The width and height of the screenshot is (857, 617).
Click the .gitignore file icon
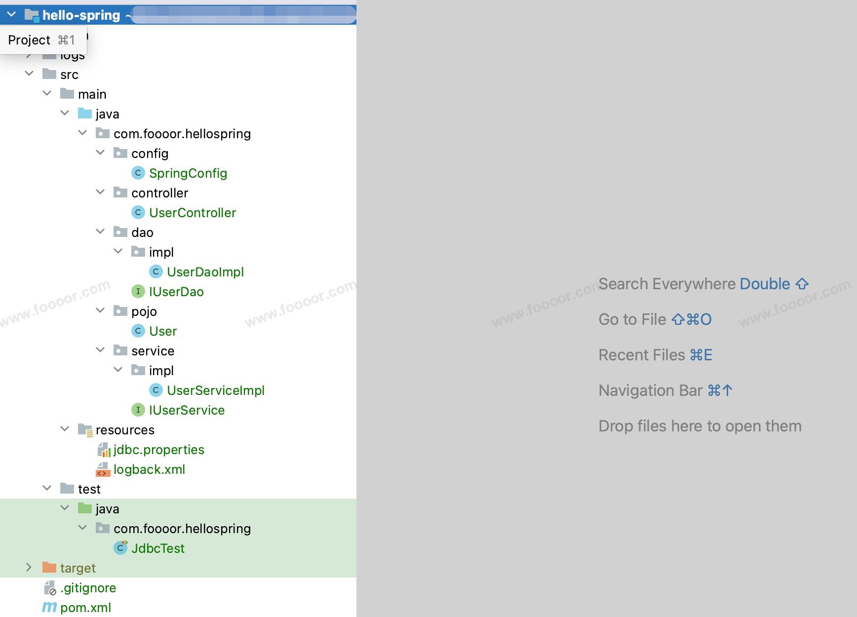[50, 588]
